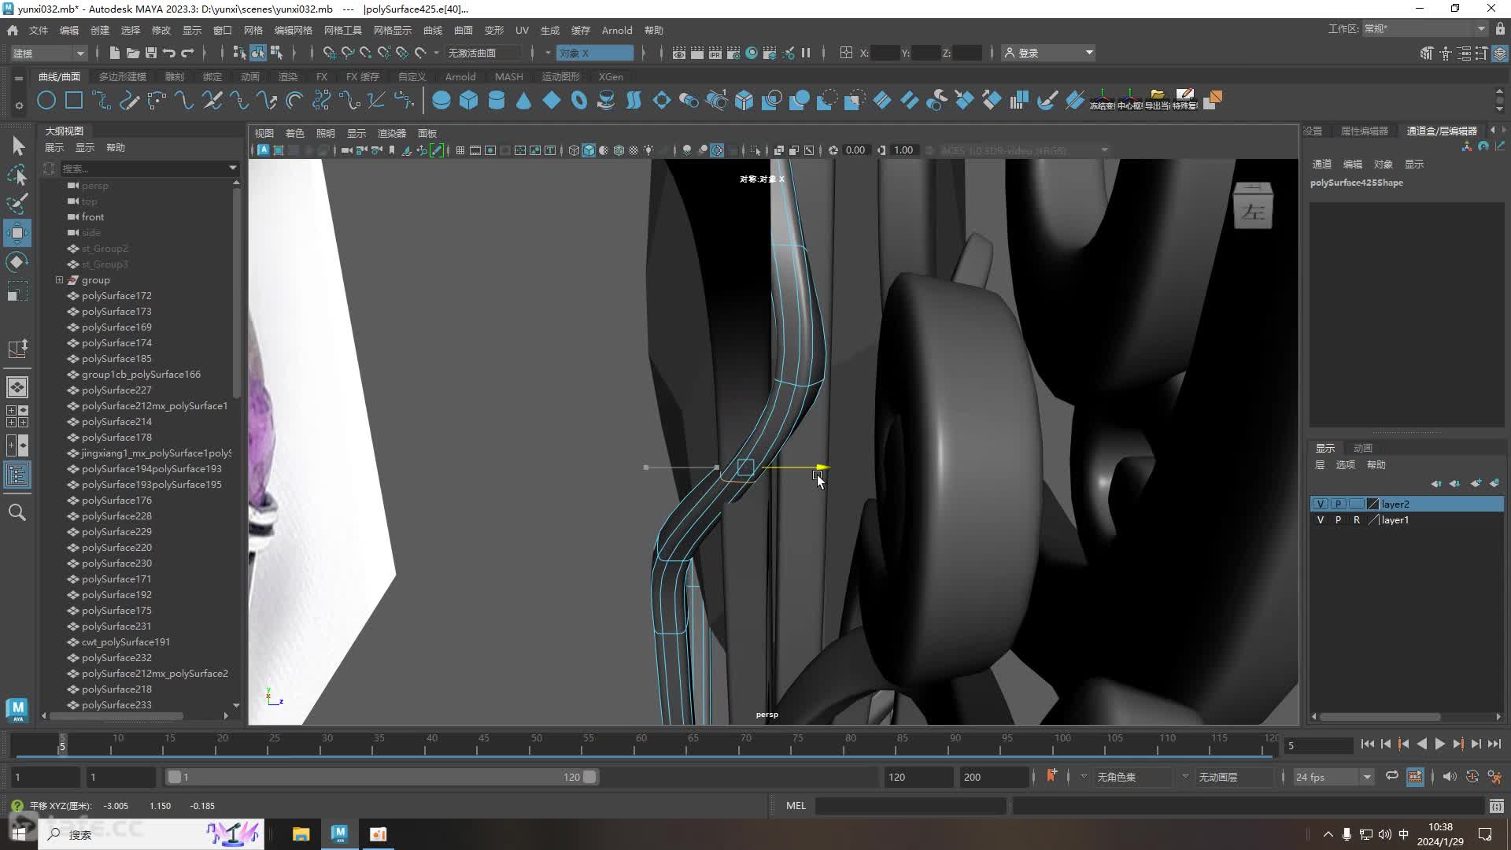The image size is (1511, 850).
Task: Activate the Move tool in toolbox
Action: 17,233
